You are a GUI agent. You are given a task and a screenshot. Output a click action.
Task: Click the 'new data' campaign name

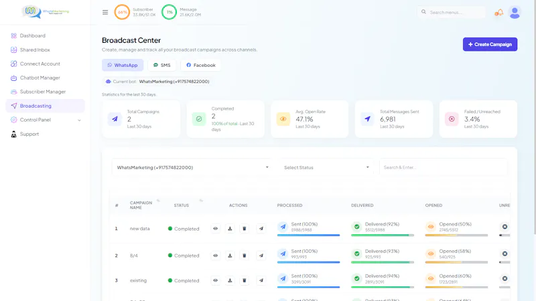tap(139, 229)
